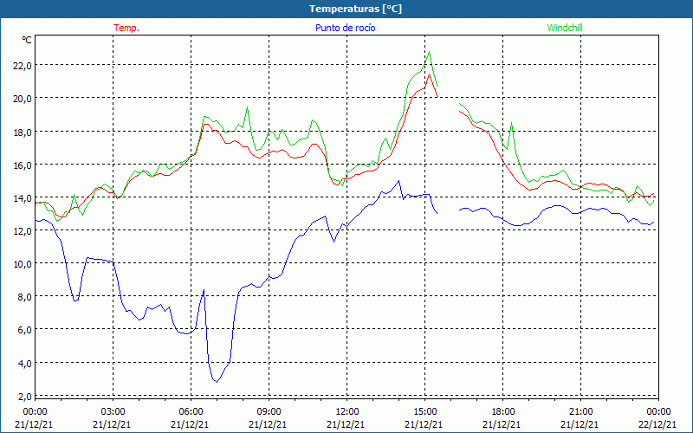Image resolution: width=693 pixels, height=433 pixels.
Task: Click the 22/12/21 date label
Action: pyautogui.click(x=658, y=424)
